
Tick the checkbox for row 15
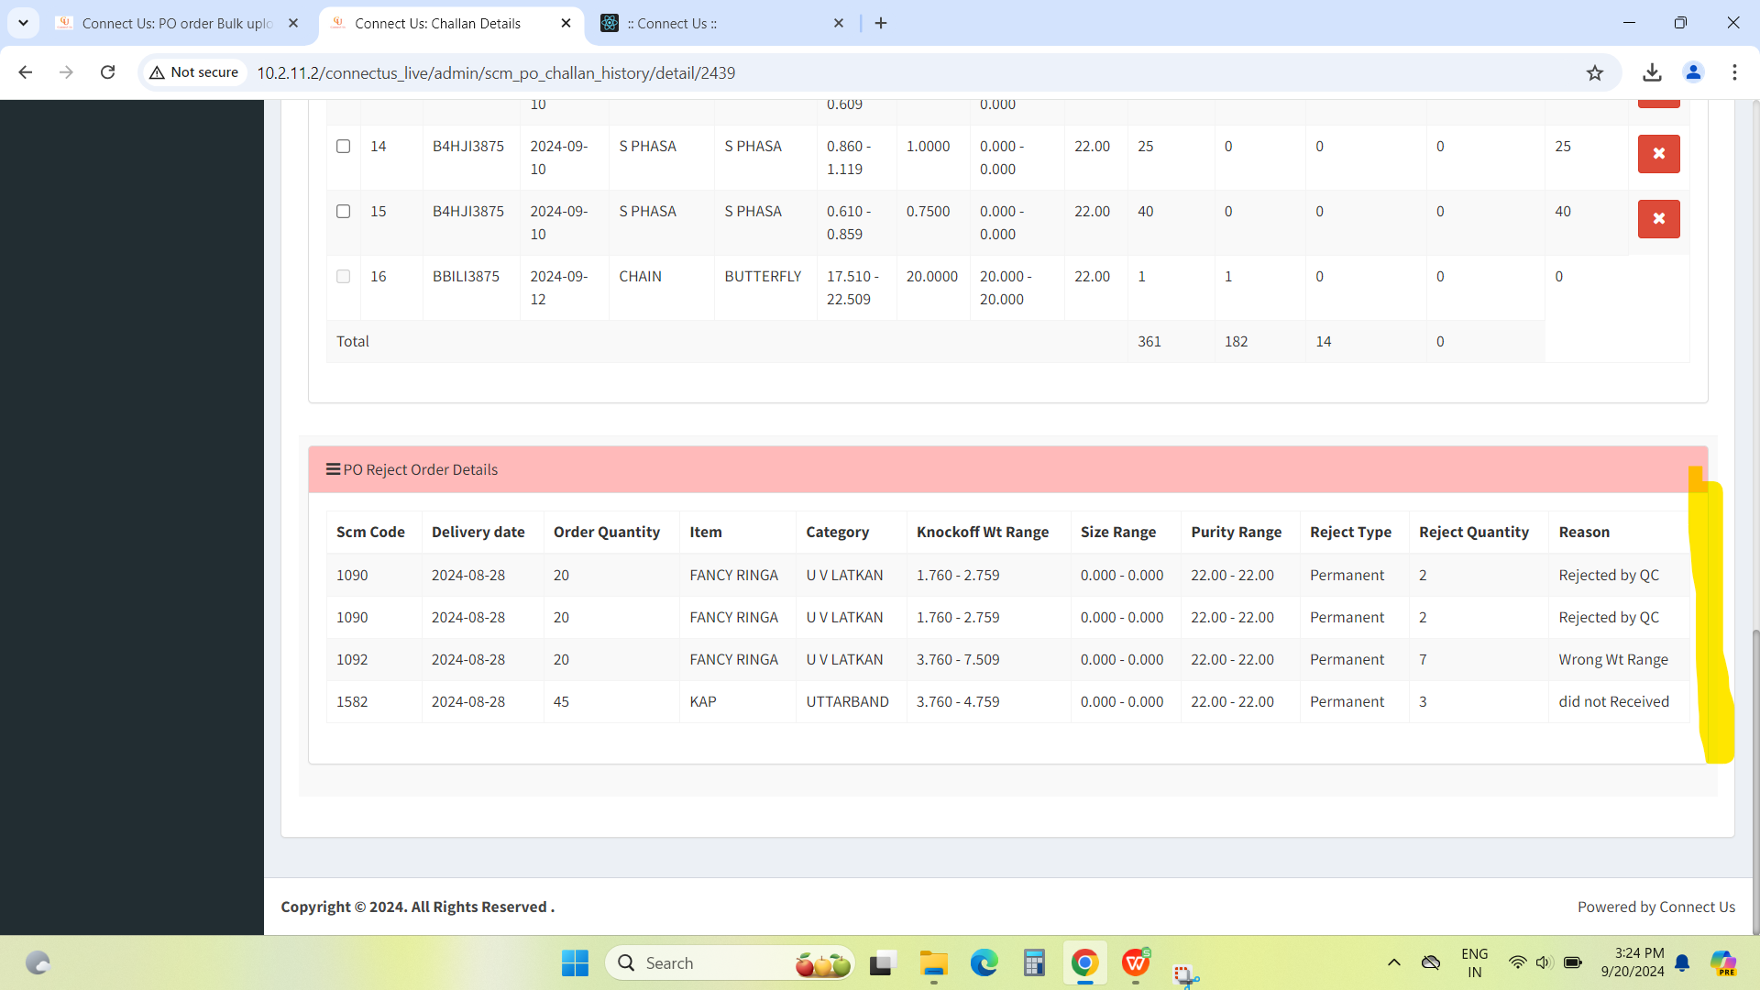point(343,211)
